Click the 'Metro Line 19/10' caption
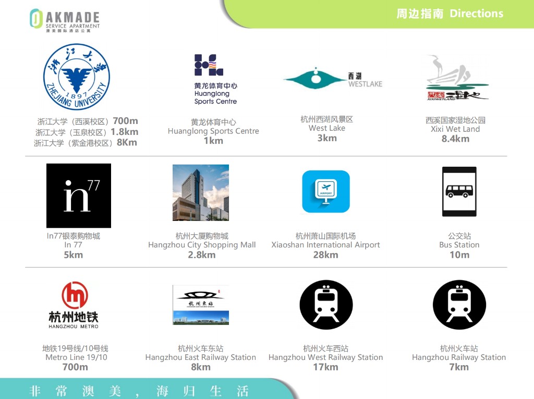 pyautogui.click(x=76, y=357)
